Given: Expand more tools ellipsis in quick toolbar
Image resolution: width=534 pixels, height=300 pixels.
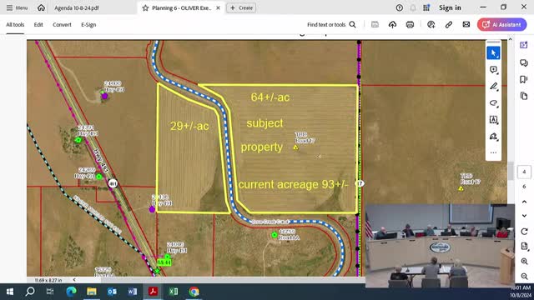Looking at the screenshot, I should click(493, 152).
